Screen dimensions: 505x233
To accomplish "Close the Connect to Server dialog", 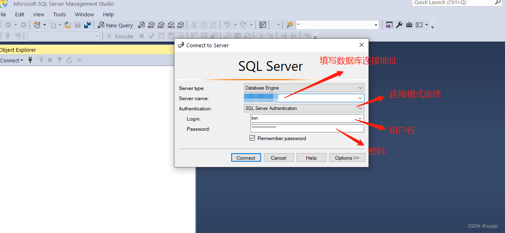I will point(361,45).
